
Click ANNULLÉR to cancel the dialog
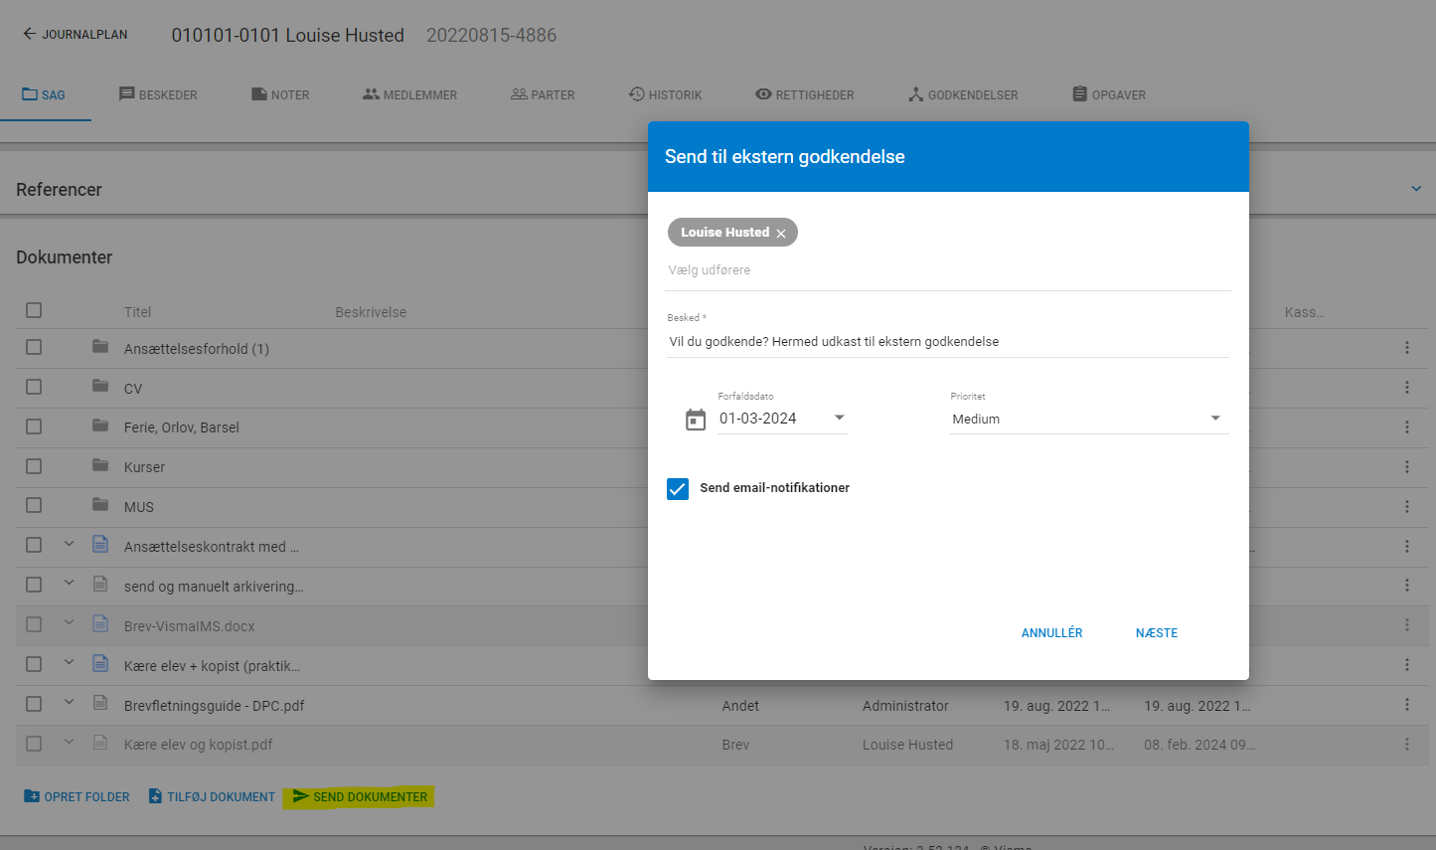[1051, 633]
